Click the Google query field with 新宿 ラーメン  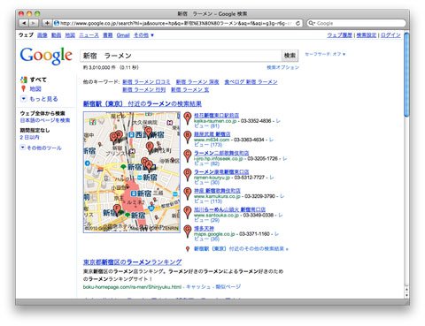point(181,56)
